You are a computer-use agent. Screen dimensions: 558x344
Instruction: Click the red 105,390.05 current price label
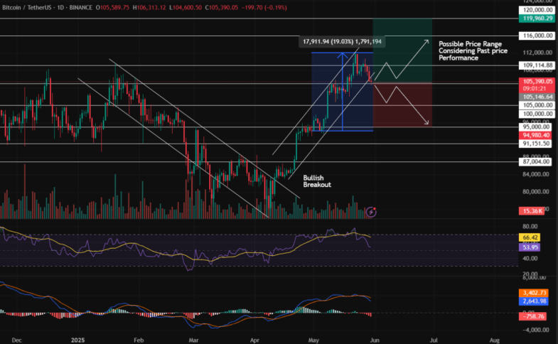537,82
